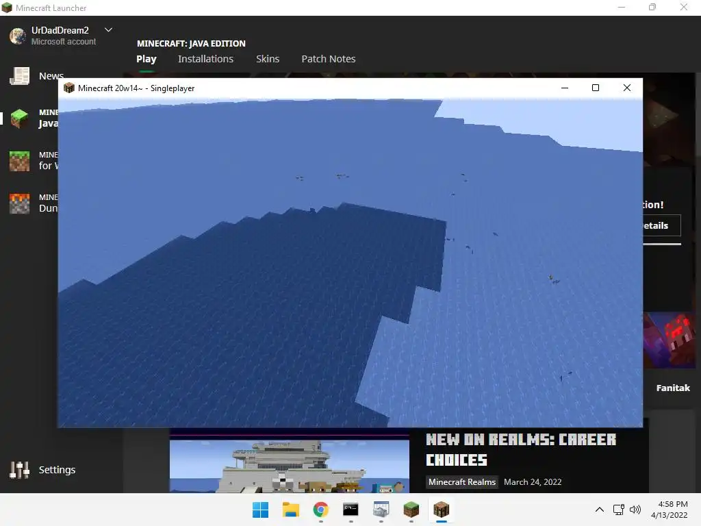701x526 pixels.
Task: Open the Command Prompt taskbar icon
Action: [x=351, y=510]
